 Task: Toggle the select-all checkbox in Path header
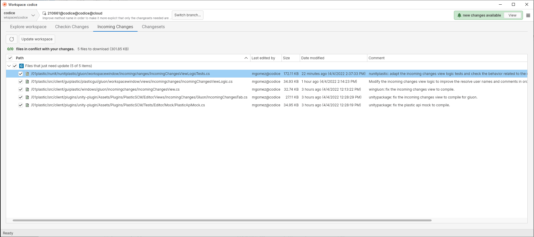pyautogui.click(x=10, y=58)
